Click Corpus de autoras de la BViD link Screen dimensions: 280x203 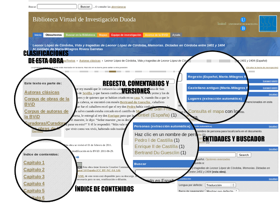[46, 114]
